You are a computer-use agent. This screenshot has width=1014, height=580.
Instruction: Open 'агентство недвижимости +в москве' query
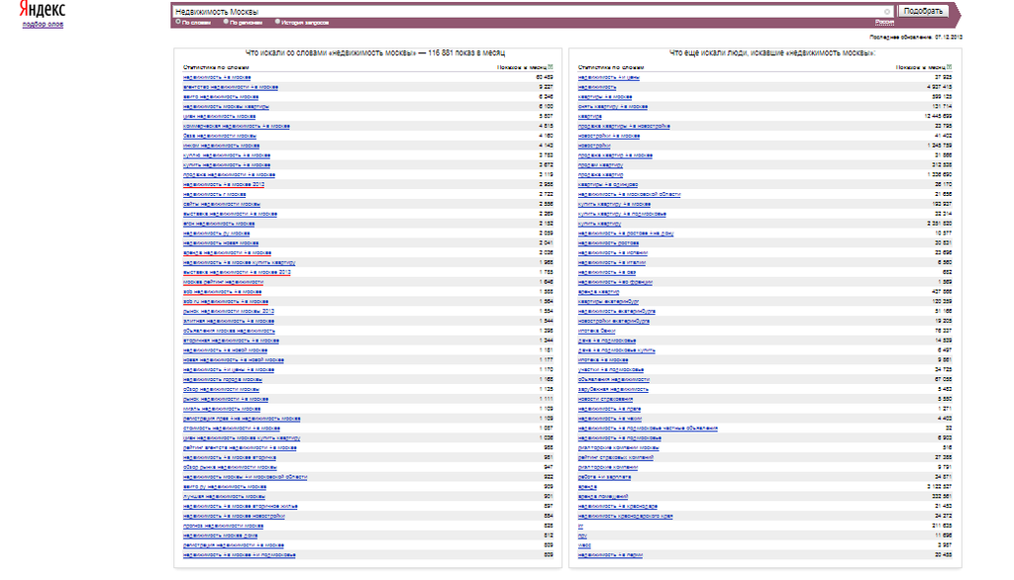(x=230, y=87)
